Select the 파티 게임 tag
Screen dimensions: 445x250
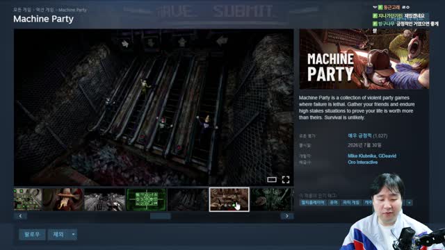point(350,203)
